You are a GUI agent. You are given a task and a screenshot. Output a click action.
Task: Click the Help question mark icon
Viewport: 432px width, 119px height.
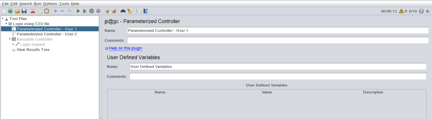coord(146,11)
